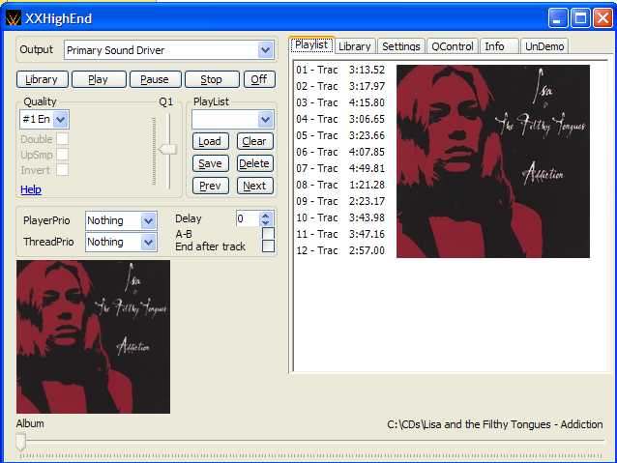The image size is (617, 463).
Task: Go to previous track with Prev
Action: coord(211,186)
